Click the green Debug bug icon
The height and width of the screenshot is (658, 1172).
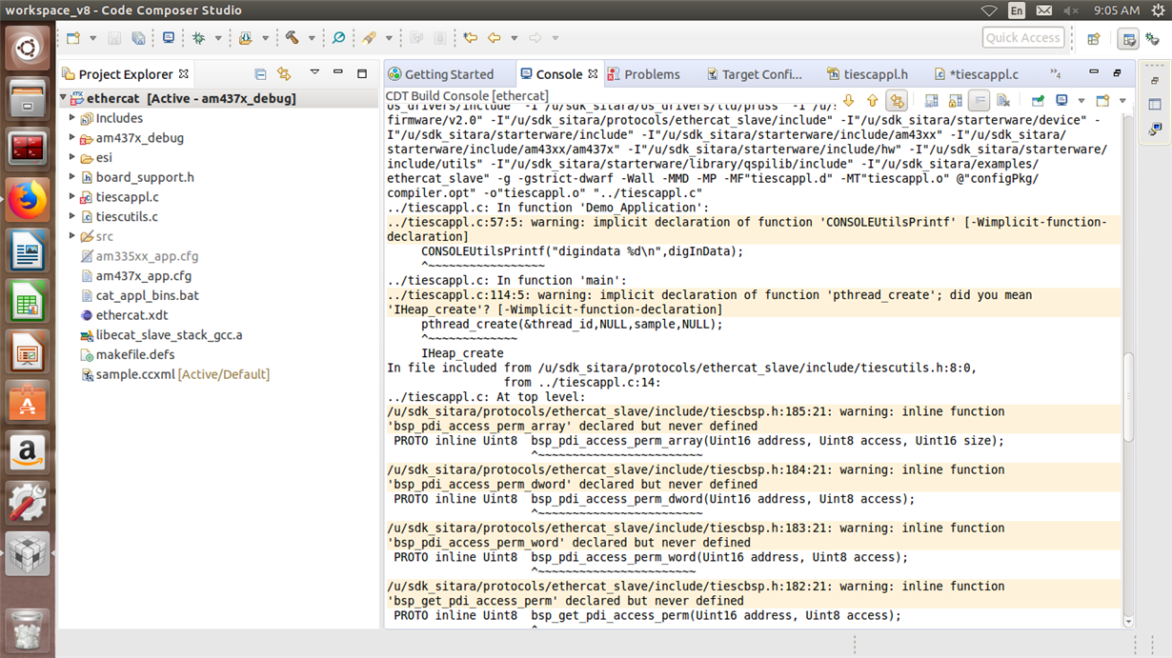point(198,38)
